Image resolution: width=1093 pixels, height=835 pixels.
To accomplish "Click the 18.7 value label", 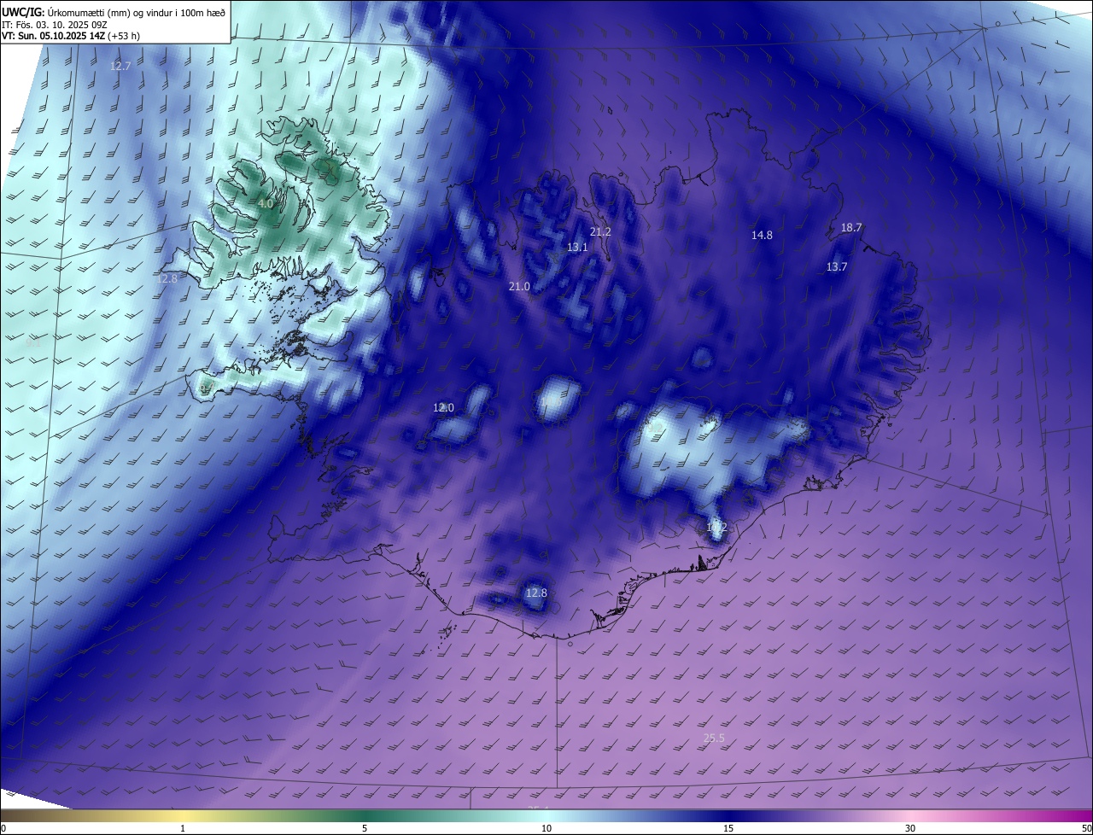I will 851,227.
